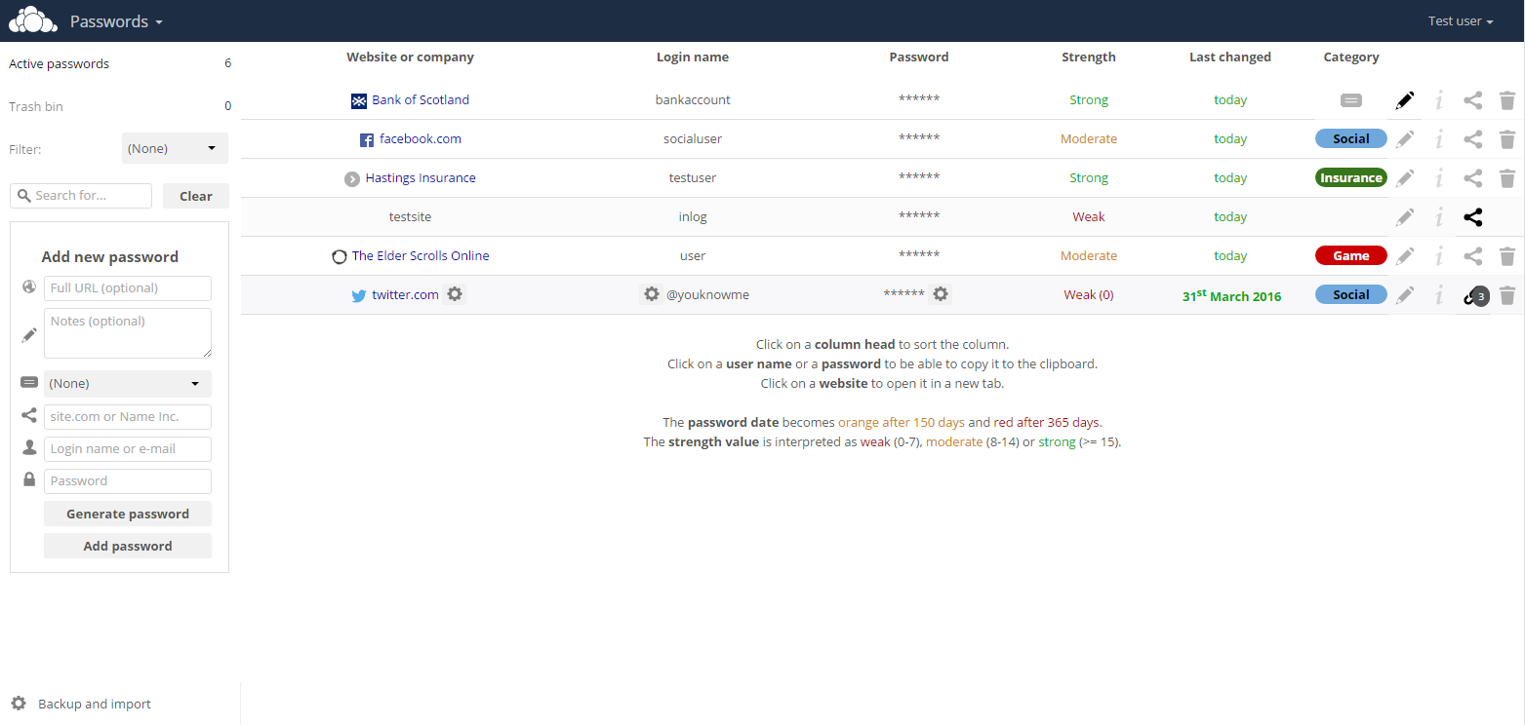Screen dimensions: 1525x725
Task: Click the Search for field
Action: coord(81,196)
